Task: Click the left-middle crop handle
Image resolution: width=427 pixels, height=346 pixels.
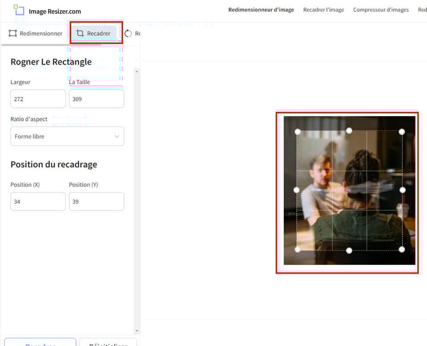Action: 297,190
